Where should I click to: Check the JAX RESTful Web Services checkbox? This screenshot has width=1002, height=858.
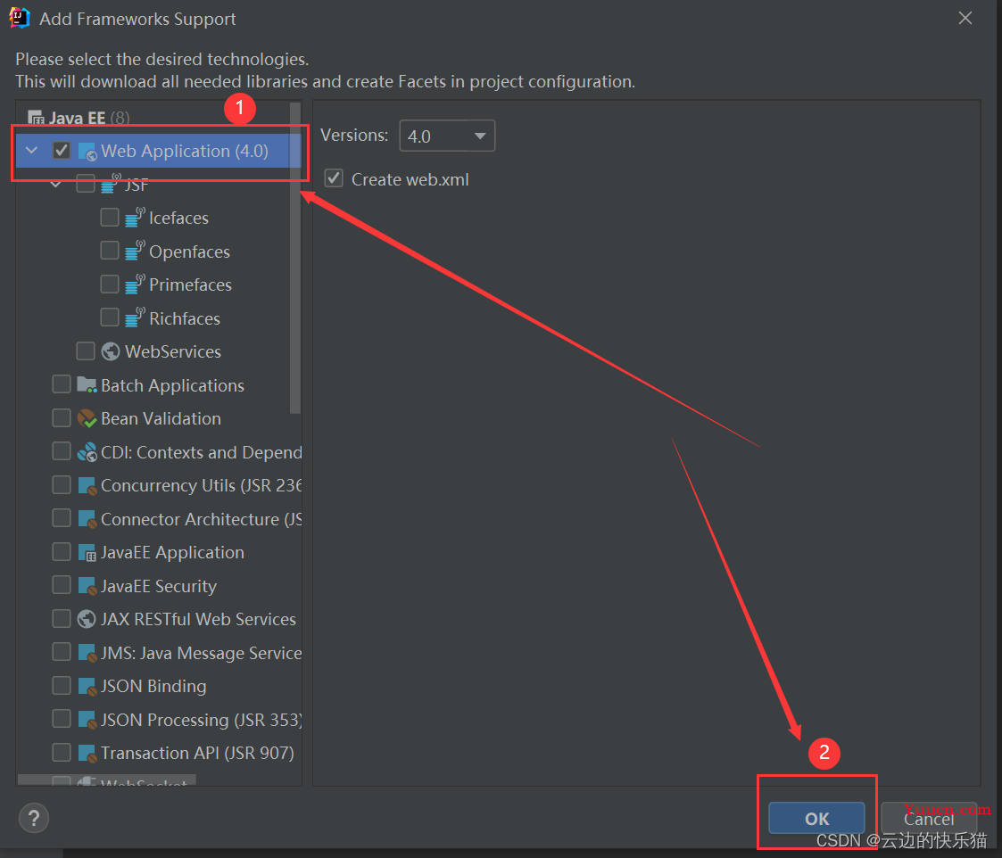click(x=62, y=618)
